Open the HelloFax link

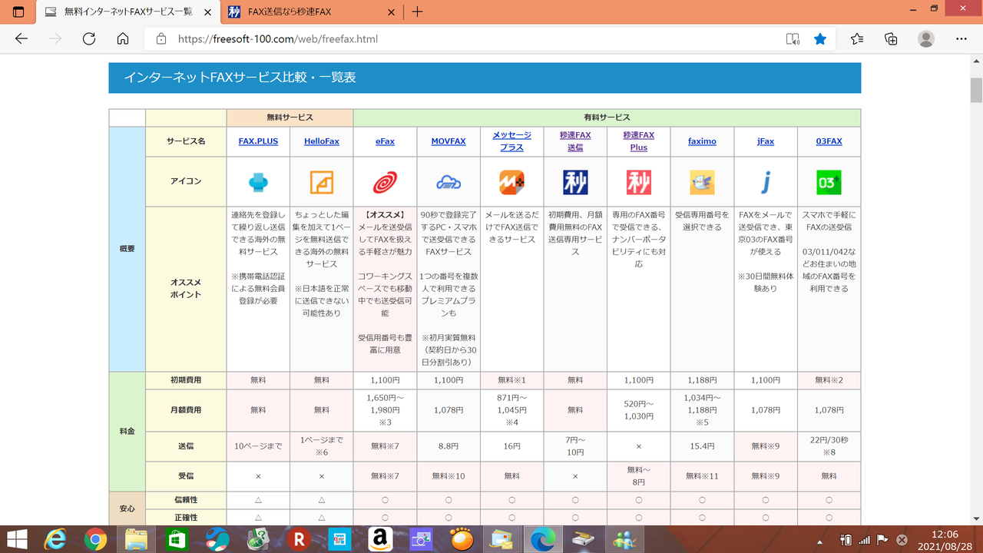tap(322, 141)
